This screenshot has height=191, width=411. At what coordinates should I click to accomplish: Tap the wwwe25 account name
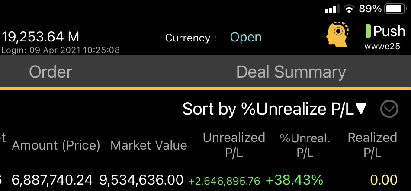[382, 47]
